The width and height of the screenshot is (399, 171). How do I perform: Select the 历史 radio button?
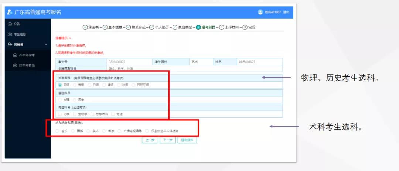[x=75, y=100]
